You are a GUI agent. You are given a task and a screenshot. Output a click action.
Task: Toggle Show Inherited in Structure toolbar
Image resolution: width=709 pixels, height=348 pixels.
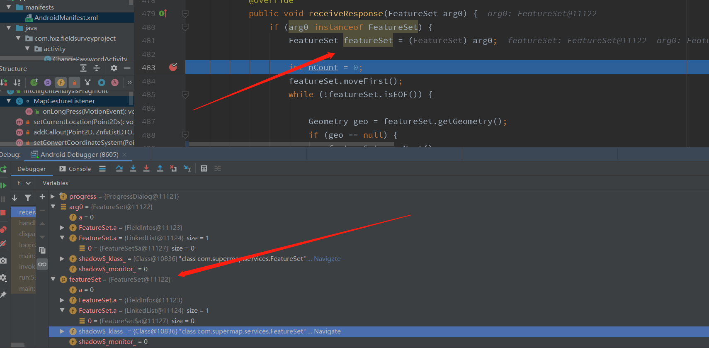tap(34, 83)
